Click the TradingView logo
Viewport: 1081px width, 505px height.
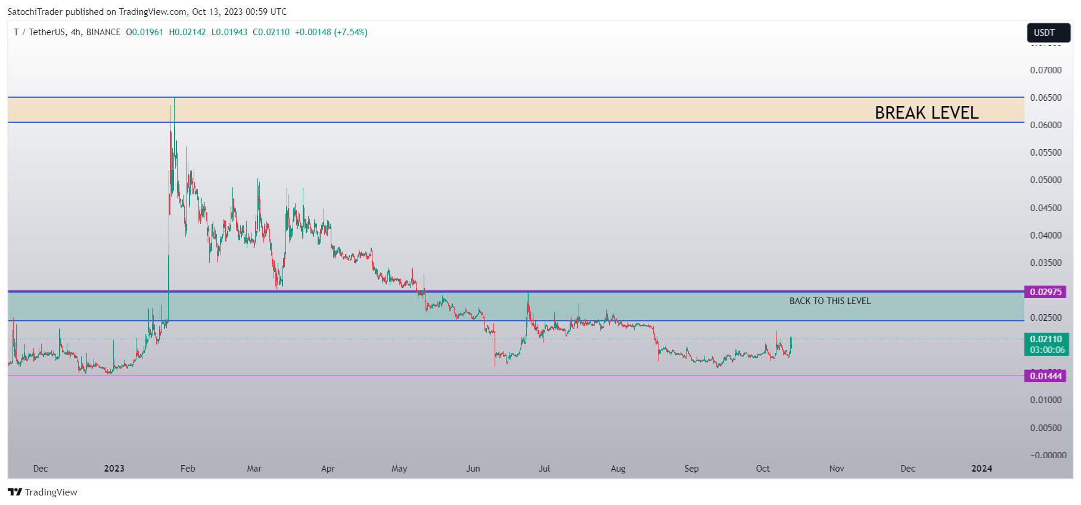tap(42, 492)
